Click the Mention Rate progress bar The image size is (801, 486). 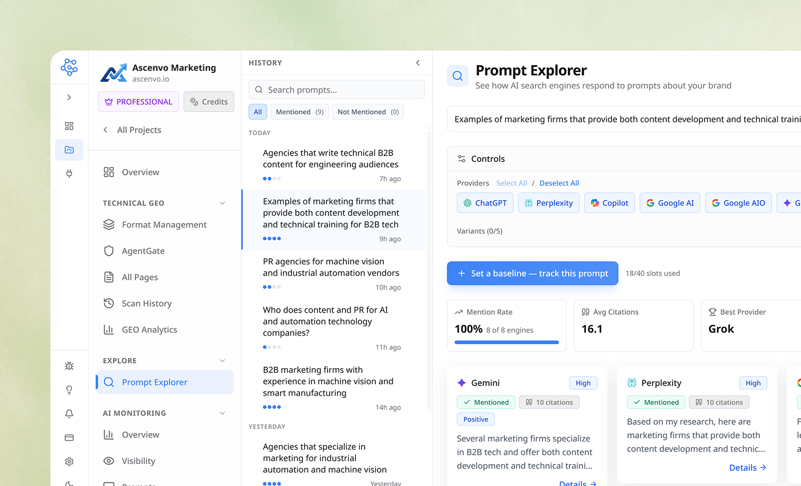[x=507, y=343]
